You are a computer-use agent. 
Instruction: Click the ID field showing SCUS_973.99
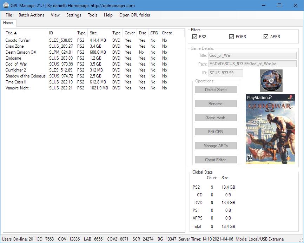226,73
